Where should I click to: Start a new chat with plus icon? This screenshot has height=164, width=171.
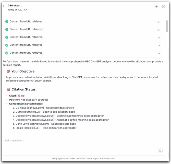(156, 6)
